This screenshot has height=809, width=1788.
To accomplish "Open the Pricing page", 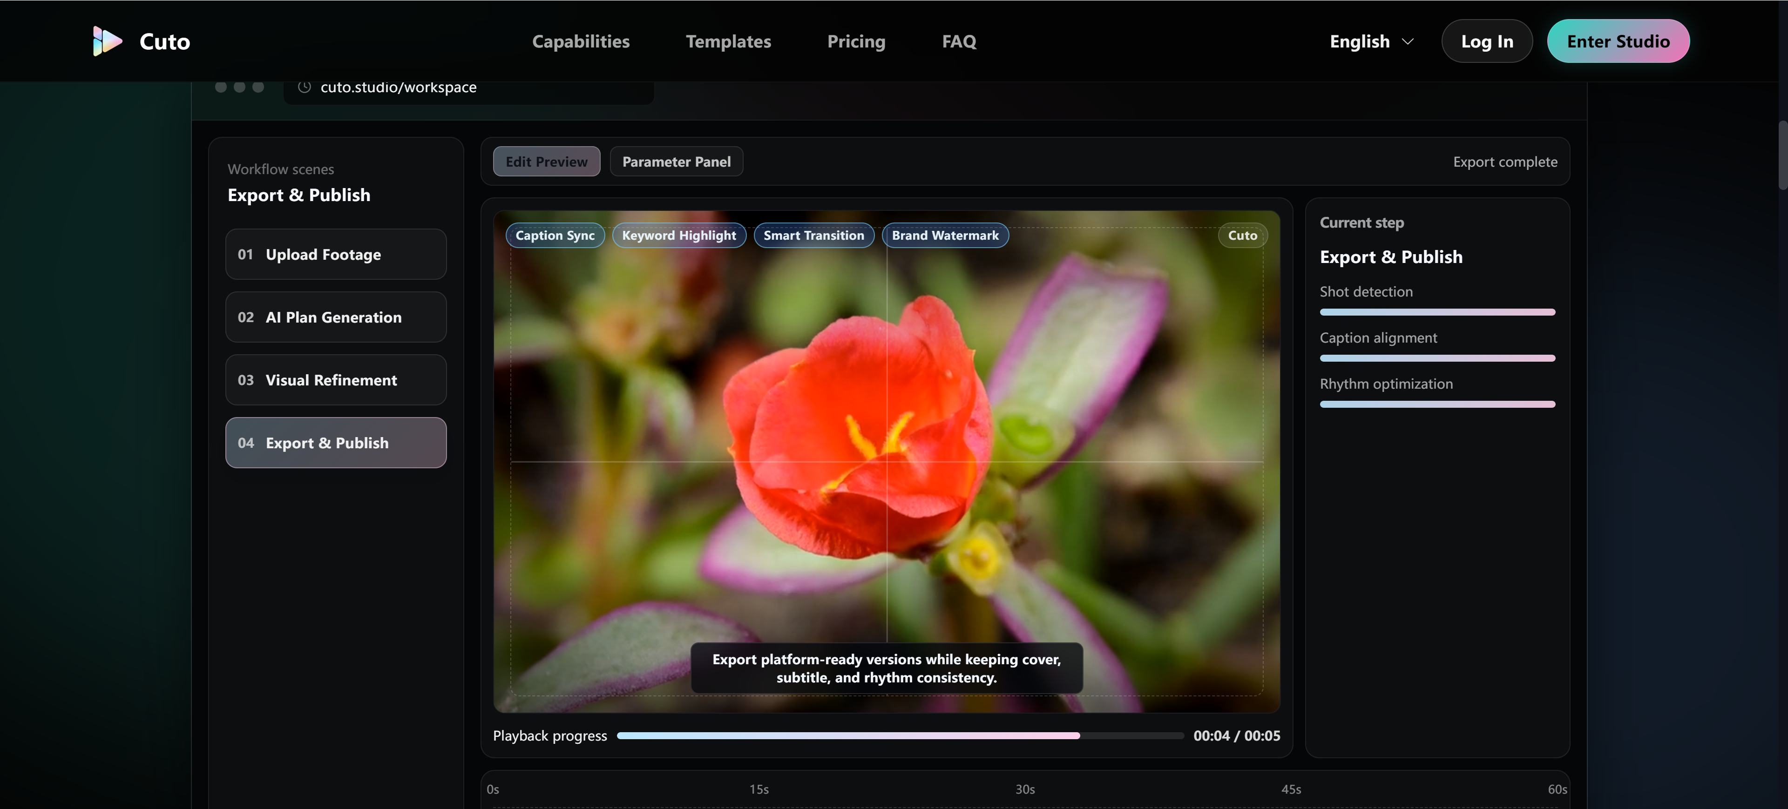I will tap(856, 41).
